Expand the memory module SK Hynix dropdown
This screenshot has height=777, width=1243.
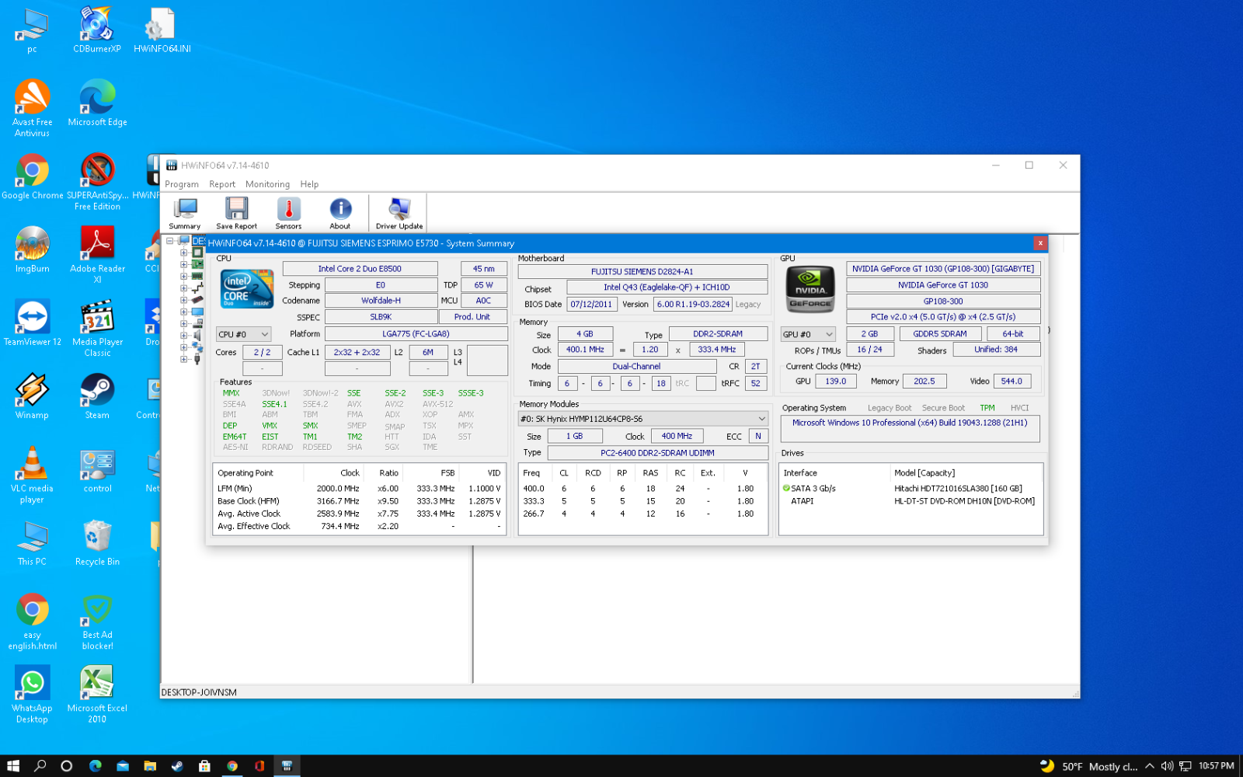pos(642,419)
